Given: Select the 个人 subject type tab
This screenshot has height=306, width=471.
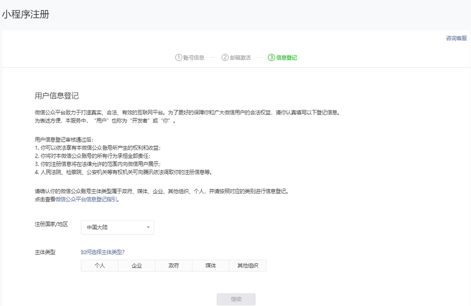Looking at the screenshot, I should click(x=99, y=265).
